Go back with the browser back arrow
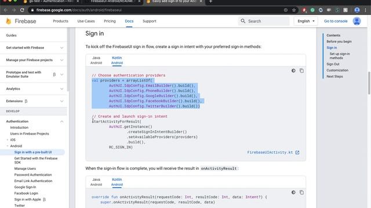The width and height of the screenshot is (371, 208). point(6,10)
